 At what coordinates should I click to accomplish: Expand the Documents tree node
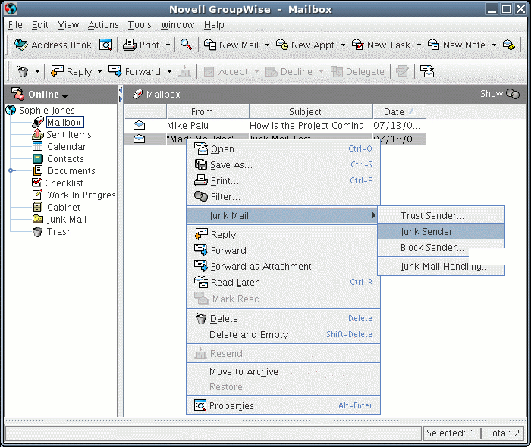point(11,171)
